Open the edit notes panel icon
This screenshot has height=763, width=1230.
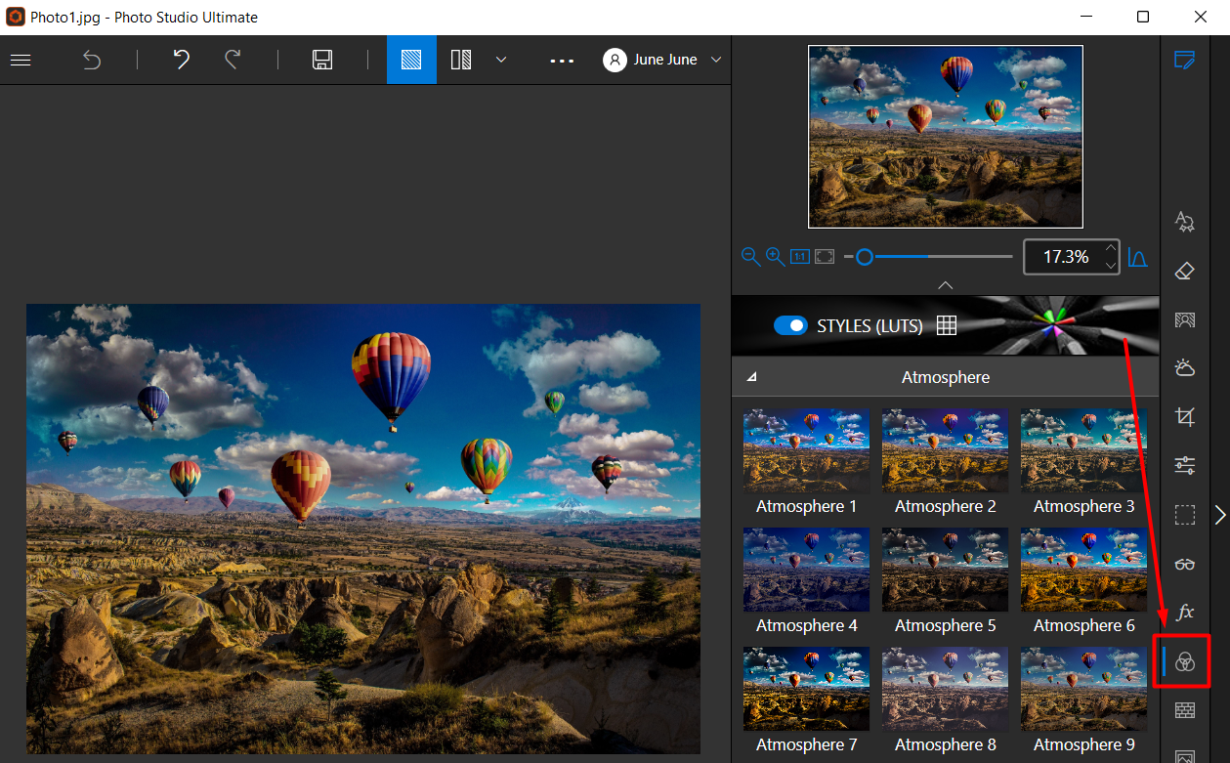pos(1184,60)
